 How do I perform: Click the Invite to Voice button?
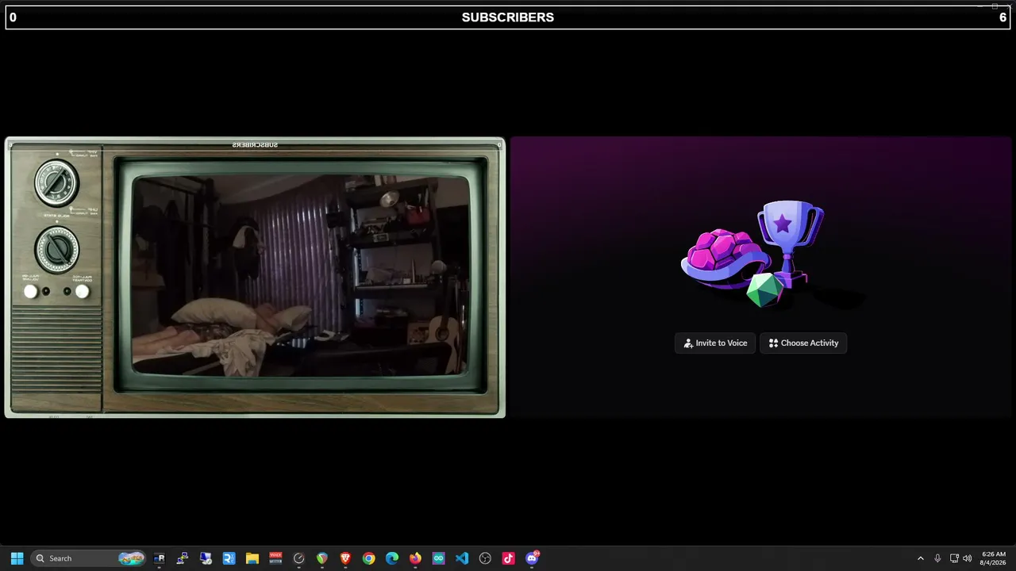(715, 343)
